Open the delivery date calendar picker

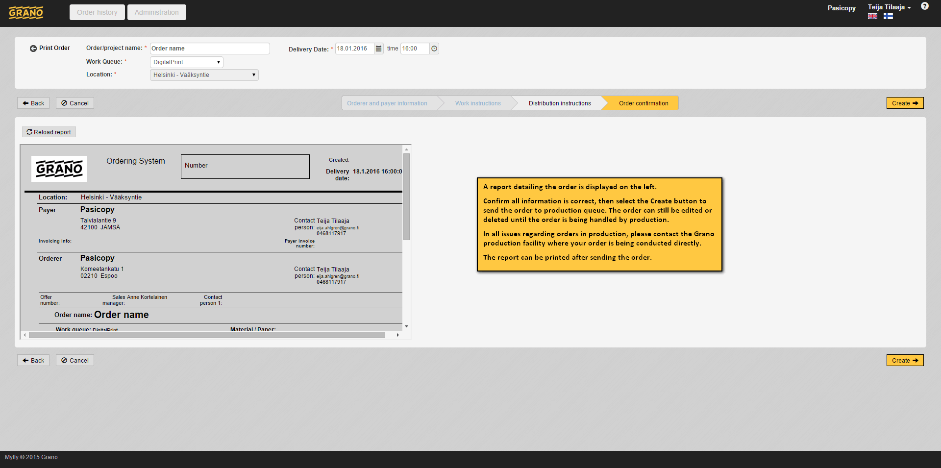tap(378, 49)
